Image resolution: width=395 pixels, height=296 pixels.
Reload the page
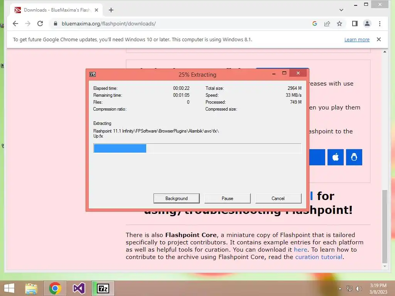point(40,24)
